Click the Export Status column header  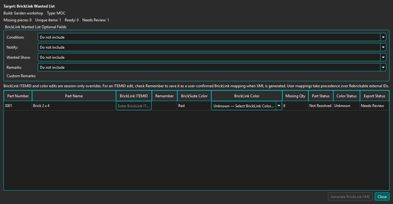tap(374, 96)
